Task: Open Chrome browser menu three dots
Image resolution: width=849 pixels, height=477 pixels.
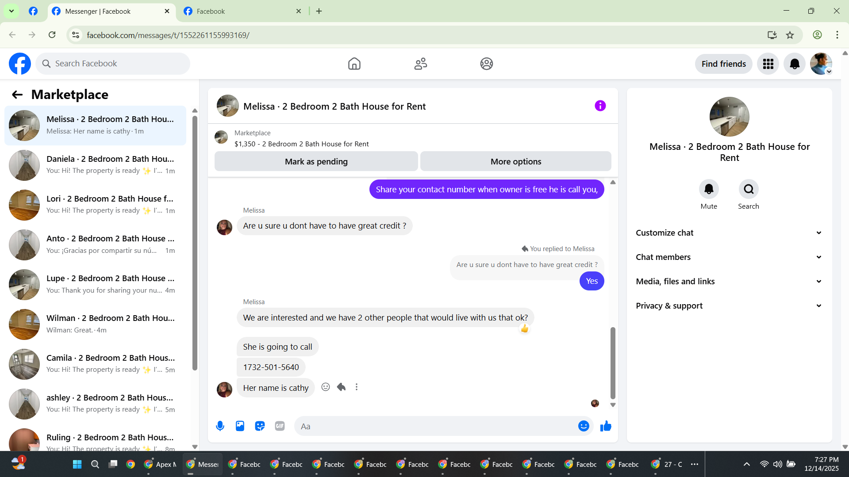Action: tap(837, 35)
